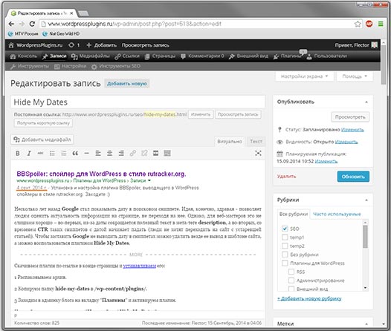Apply blockquote formatting
Screen dimensions: 391x331
tap(75, 153)
